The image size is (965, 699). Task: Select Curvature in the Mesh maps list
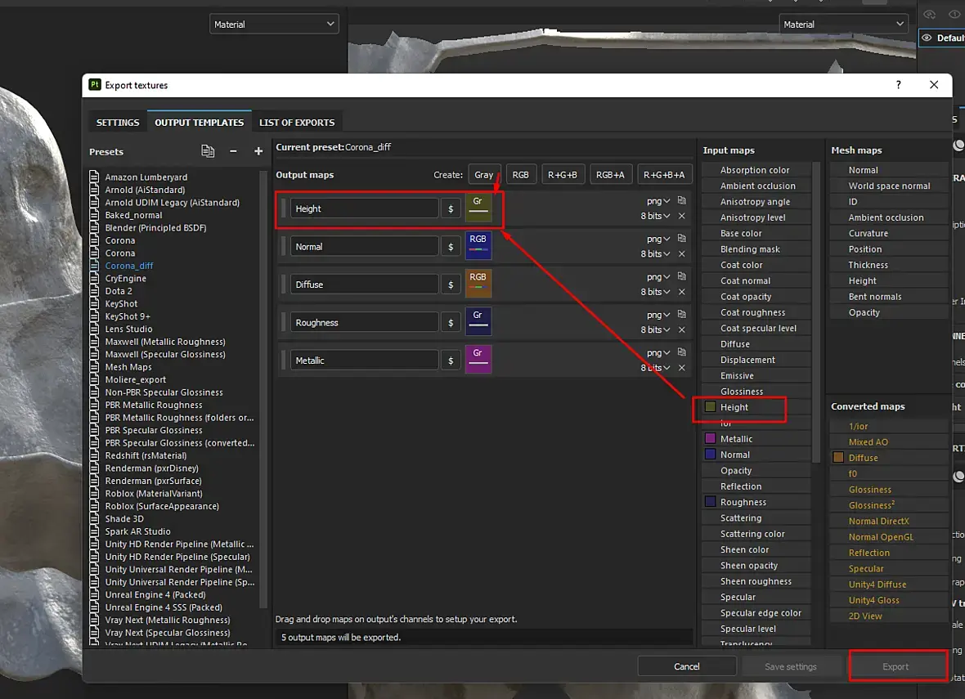[x=868, y=233]
